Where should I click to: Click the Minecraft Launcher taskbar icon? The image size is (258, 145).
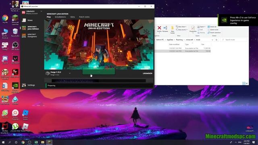tap(49, 142)
